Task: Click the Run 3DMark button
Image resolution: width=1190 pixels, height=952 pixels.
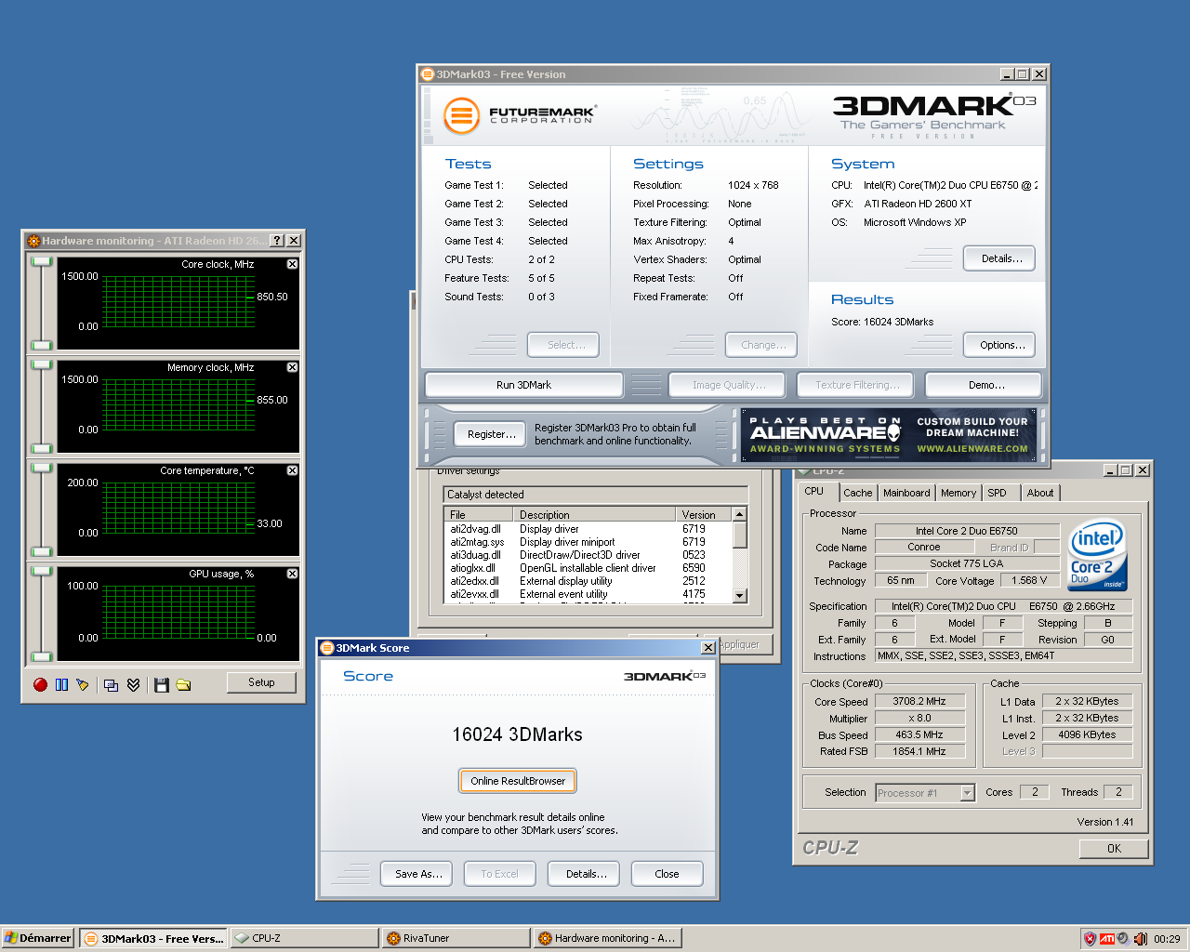Action: [523, 385]
